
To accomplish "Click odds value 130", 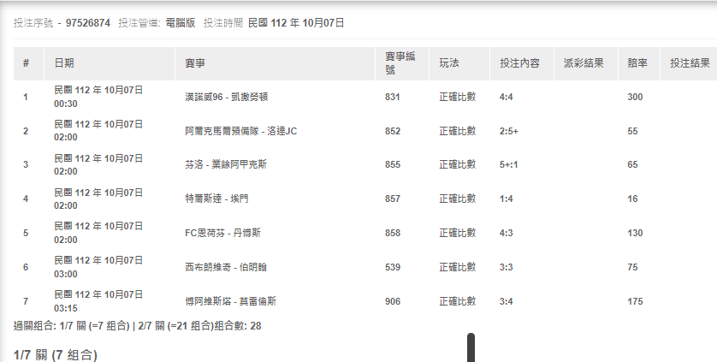I will tap(635, 233).
